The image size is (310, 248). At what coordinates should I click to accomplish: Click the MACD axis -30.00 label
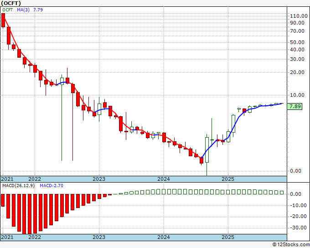[x=298, y=228]
